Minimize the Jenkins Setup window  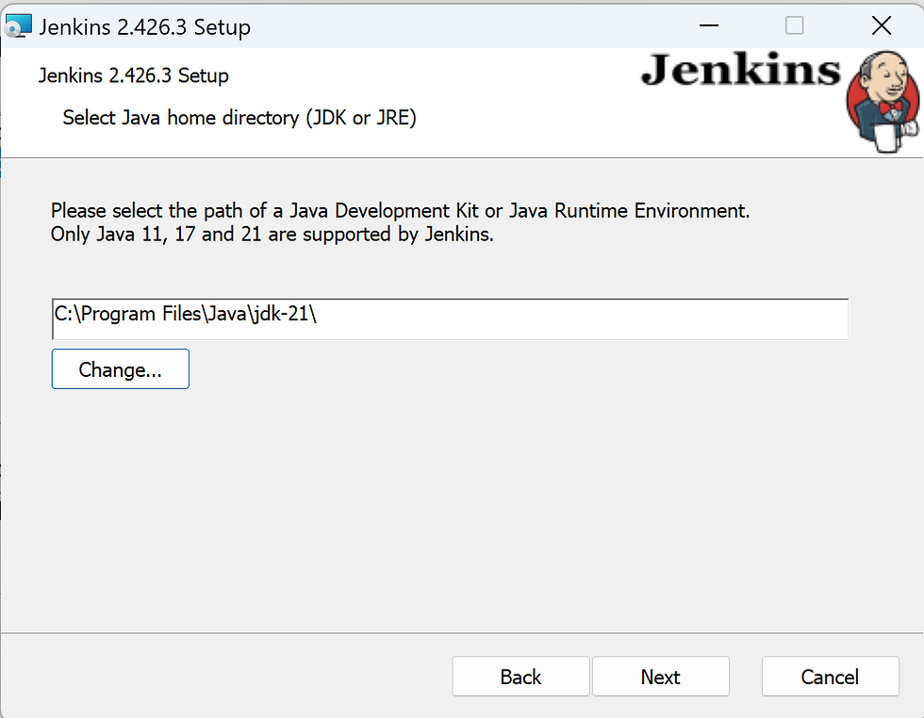[x=709, y=26]
